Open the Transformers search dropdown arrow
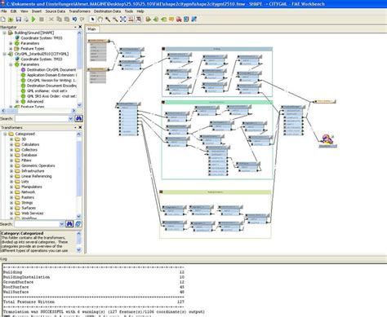Image resolution: width=387 pixels, height=317 pixels. [x=62, y=224]
